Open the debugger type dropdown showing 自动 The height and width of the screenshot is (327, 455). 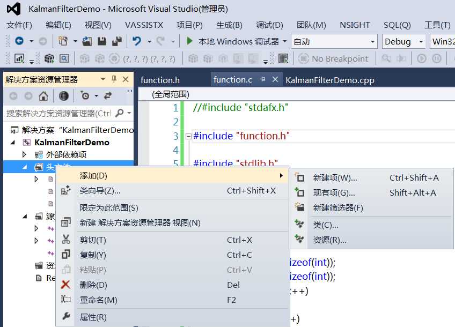point(334,42)
